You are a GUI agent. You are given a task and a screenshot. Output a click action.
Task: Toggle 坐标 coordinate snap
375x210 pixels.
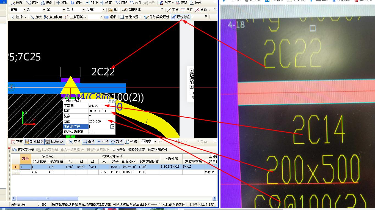tap(131, 142)
